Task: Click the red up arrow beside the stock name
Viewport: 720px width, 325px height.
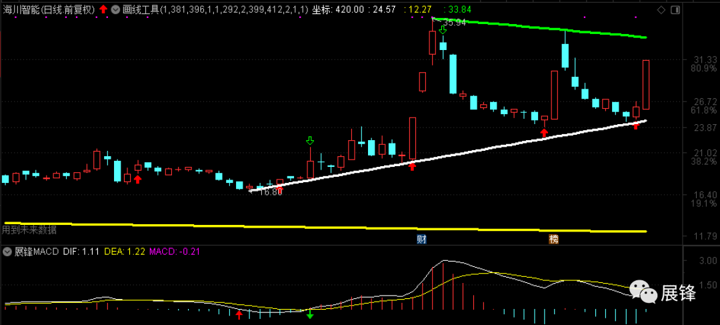Action: coord(104,9)
